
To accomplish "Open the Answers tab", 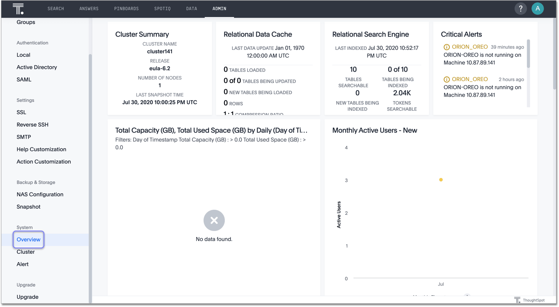I will 89,8.
